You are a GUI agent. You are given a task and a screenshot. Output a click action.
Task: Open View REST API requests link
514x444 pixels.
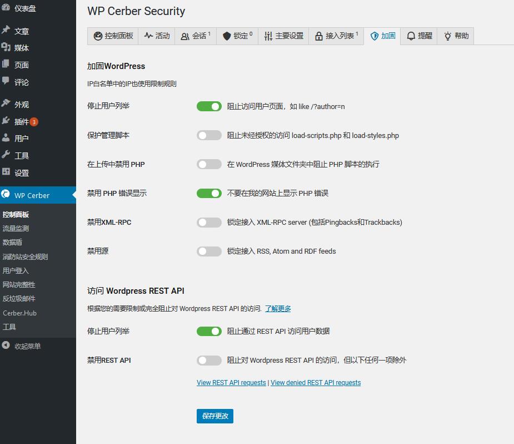click(x=231, y=383)
